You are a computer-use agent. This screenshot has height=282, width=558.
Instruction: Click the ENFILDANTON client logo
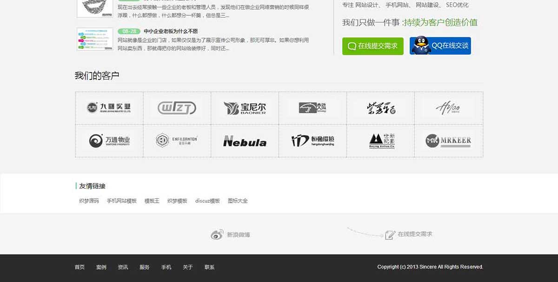177,141
